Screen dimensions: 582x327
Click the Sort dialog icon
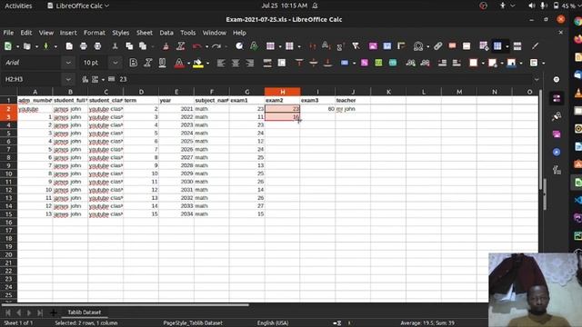(313, 46)
